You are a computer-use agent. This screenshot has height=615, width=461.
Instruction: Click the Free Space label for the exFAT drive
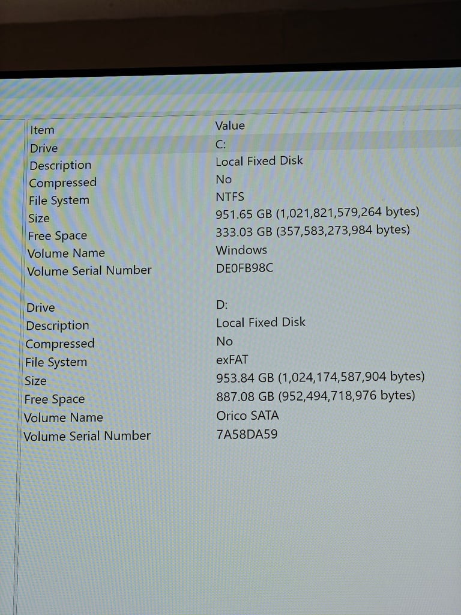click(x=55, y=399)
